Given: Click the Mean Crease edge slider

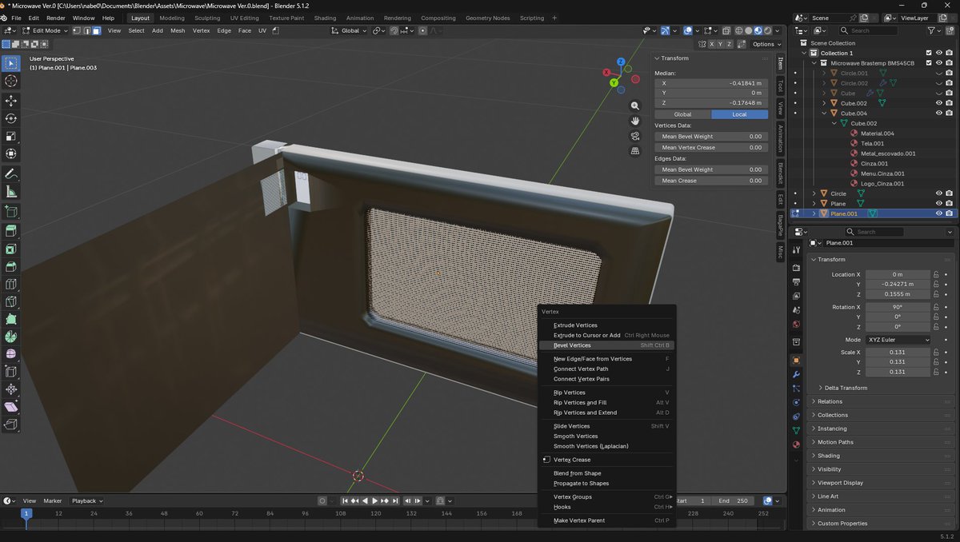Looking at the screenshot, I should tap(711, 181).
